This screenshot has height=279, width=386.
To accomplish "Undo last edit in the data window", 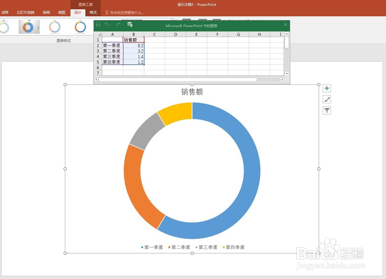I will point(107,24).
